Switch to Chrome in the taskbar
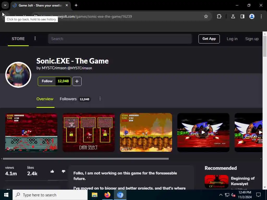The width and height of the screenshot is (267, 200). (120, 195)
